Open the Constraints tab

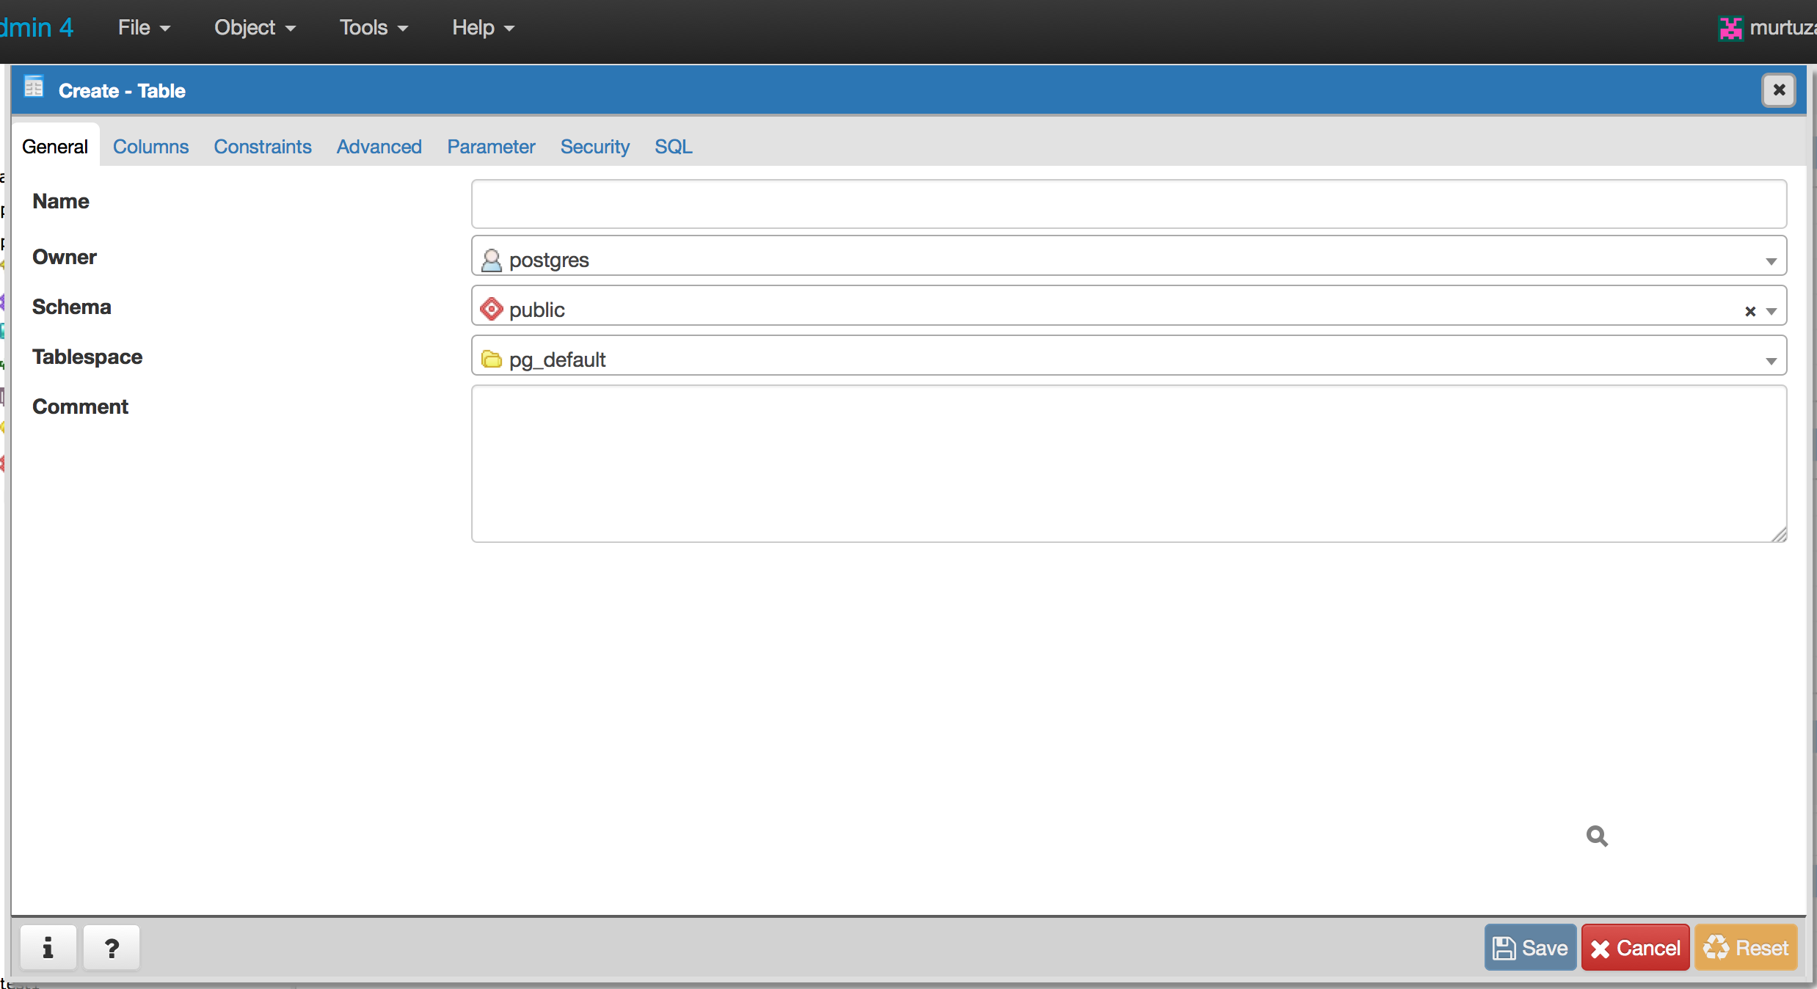coord(263,147)
